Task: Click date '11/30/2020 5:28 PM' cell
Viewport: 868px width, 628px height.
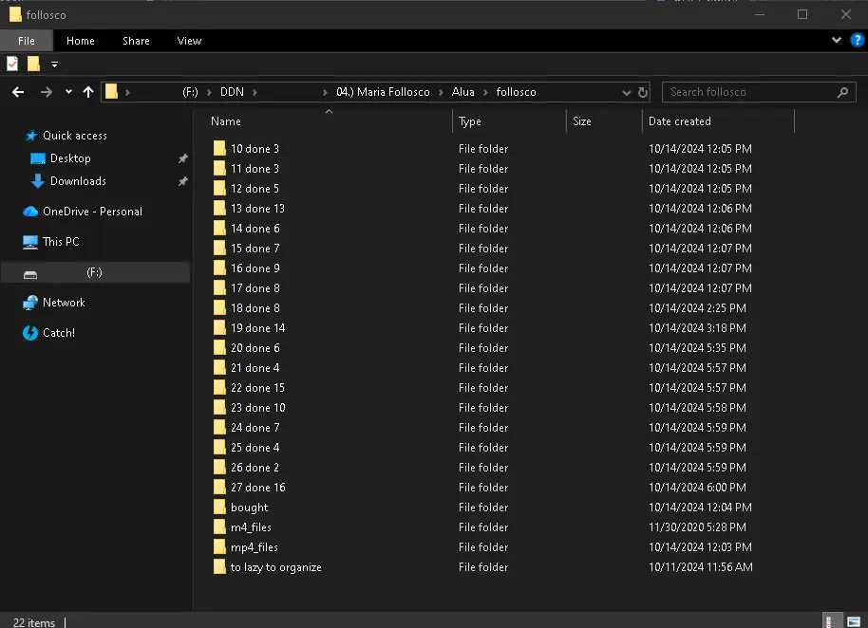Action: tap(697, 526)
